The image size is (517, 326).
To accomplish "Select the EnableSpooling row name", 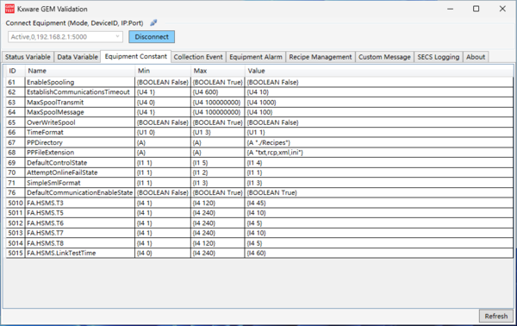I will coord(80,82).
